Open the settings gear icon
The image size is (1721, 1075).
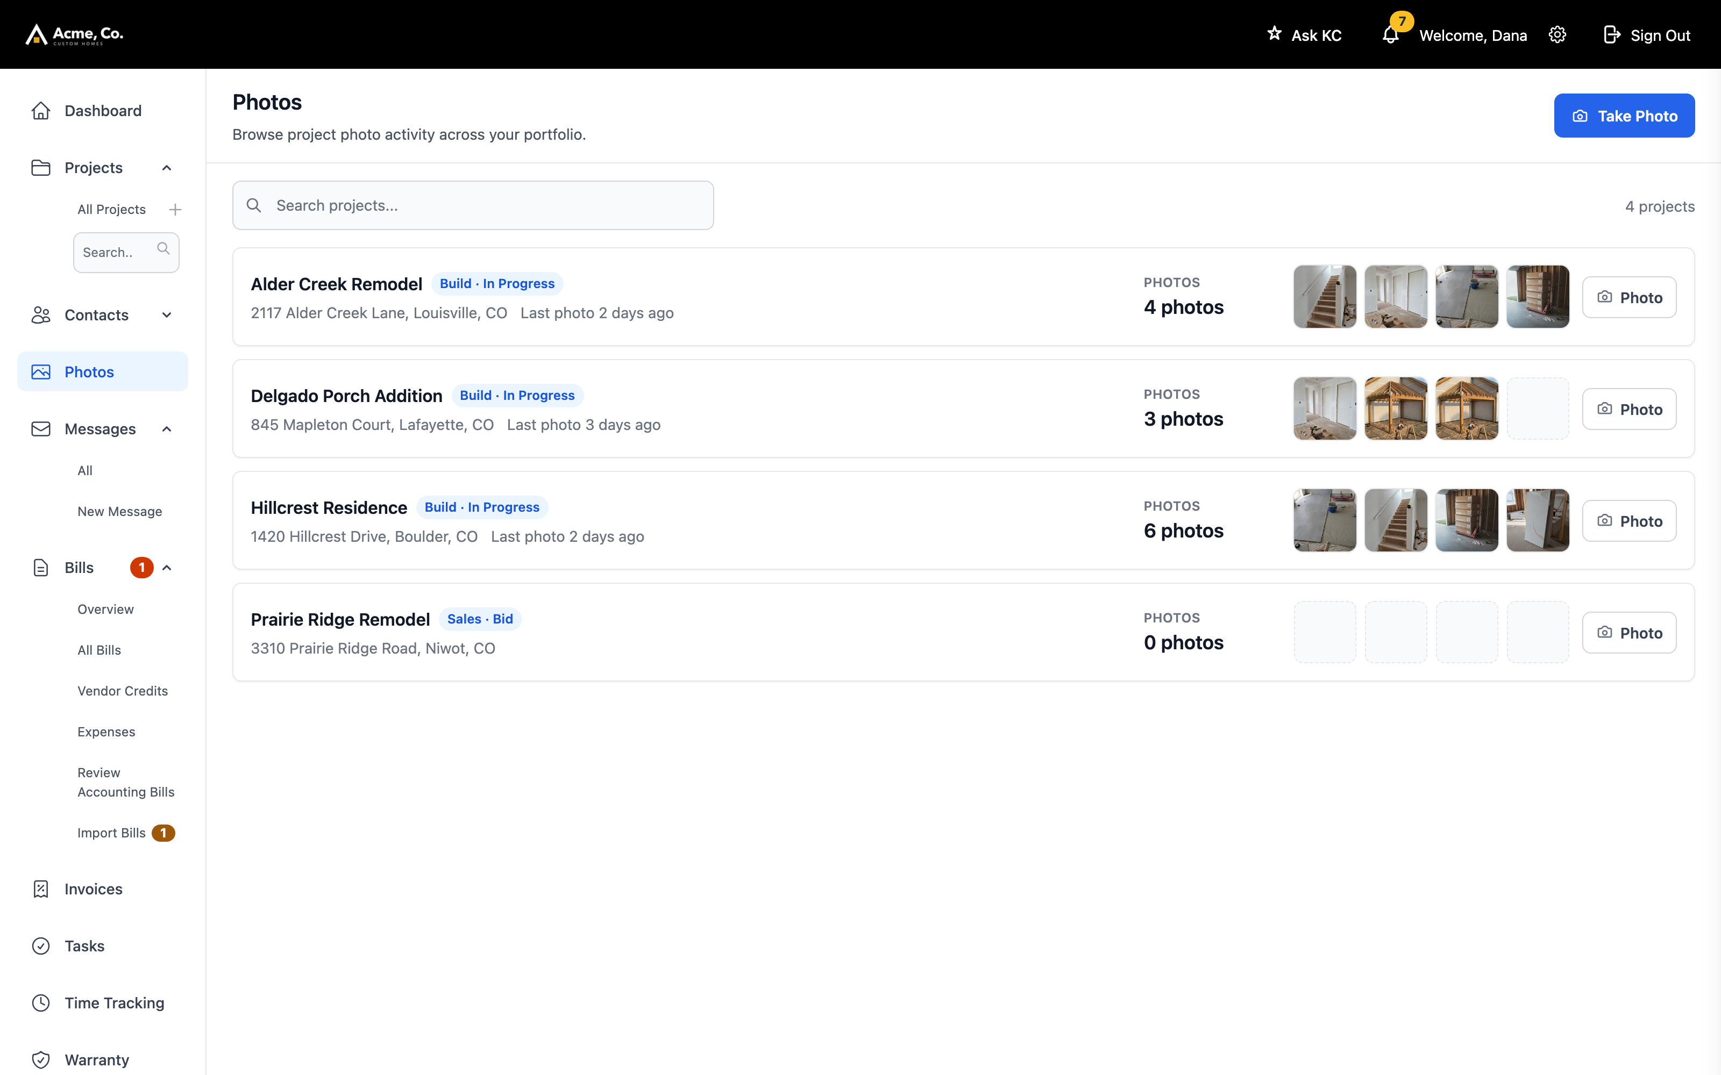point(1558,35)
